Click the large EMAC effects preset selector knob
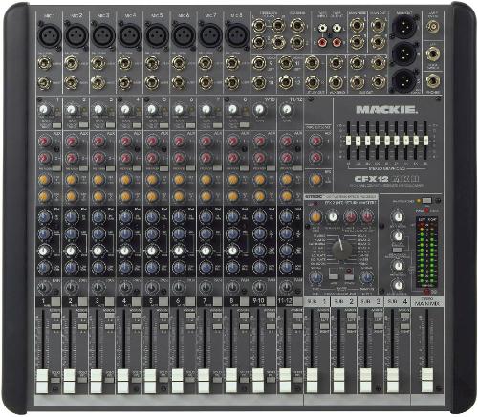Screen dimensions: 478x417 coord(342,249)
